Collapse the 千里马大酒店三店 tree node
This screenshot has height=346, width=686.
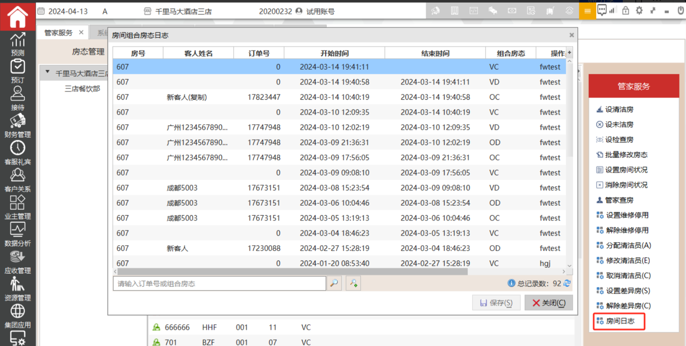click(48, 72)
